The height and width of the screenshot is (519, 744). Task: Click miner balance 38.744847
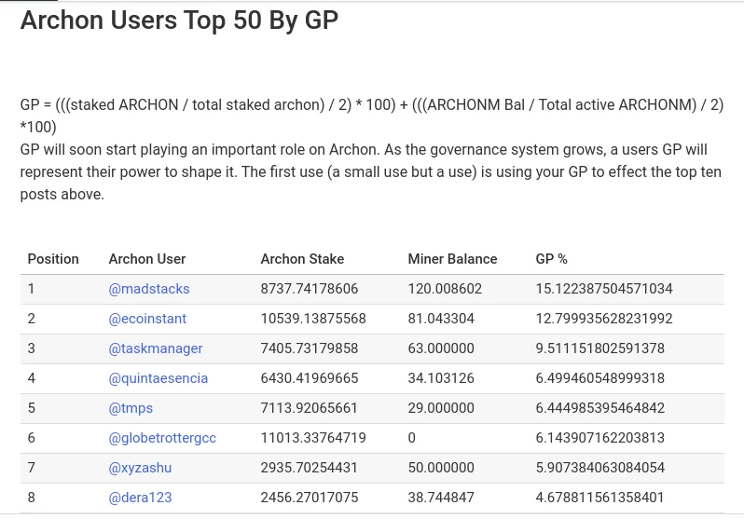441,498
